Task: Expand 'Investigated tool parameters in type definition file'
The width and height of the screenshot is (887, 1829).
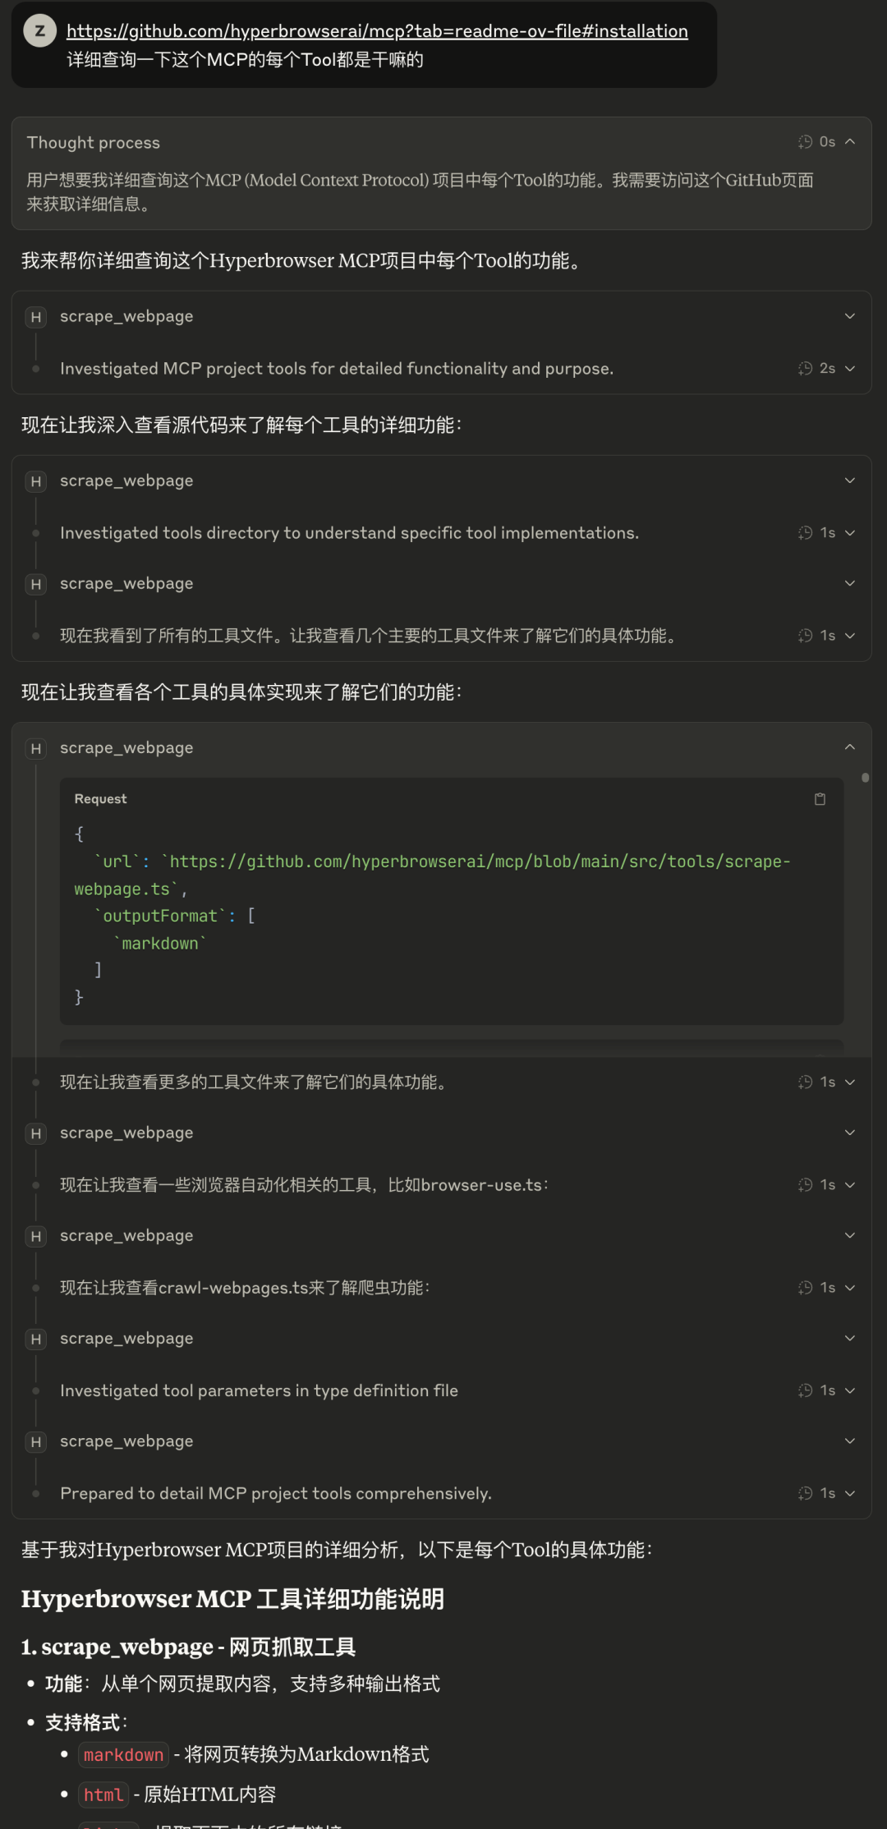Action: (850, 1390)
